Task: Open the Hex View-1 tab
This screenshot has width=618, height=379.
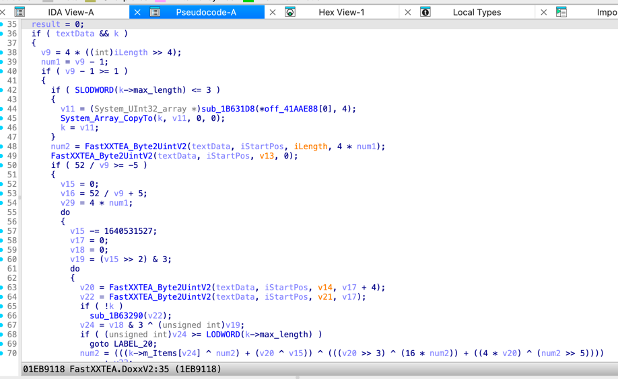Action: [x=341, y=12]
